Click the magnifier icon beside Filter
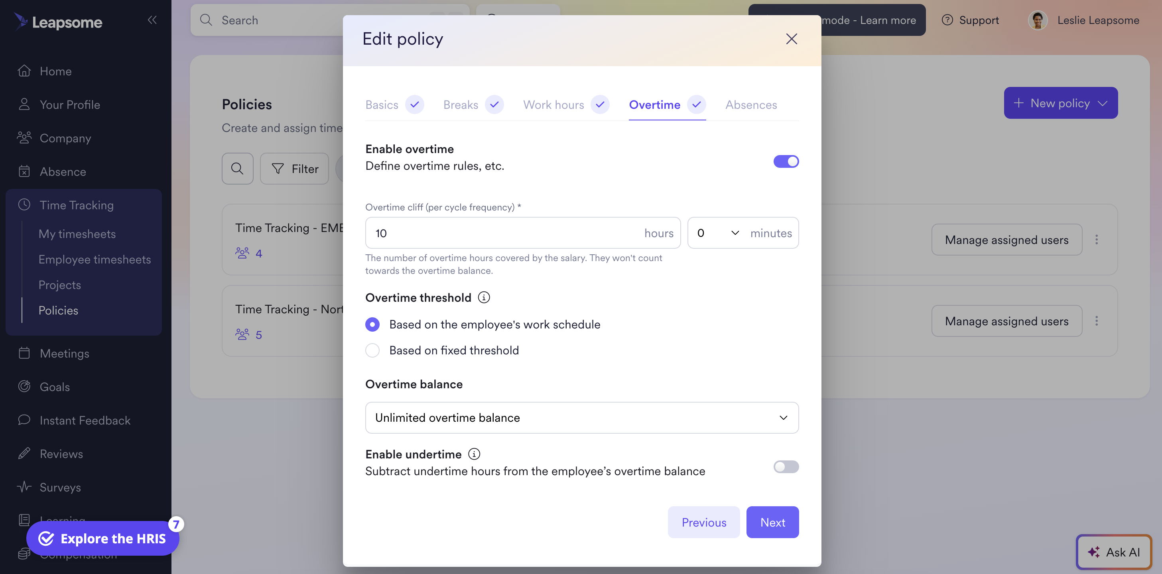This screenshot has width=1162, height=574. pyautogui.click(x=237, y=169)
